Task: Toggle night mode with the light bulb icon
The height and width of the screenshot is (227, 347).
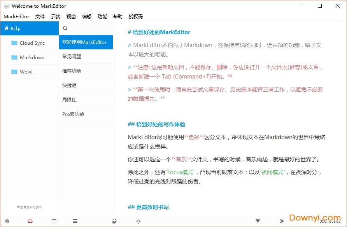Action: [138, 220]
